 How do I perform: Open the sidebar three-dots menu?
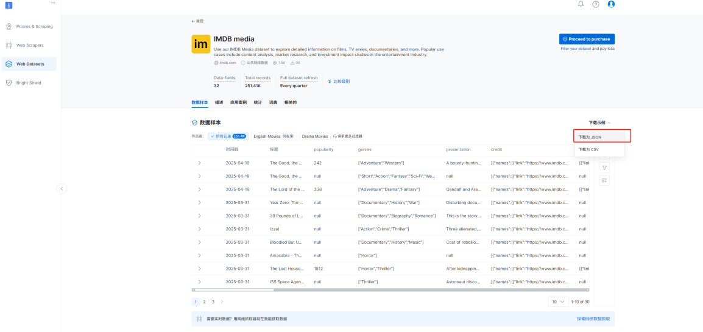pos(54,2)
